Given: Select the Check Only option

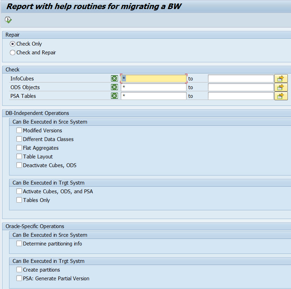Looking at the screenshot, I should point(12,44).
